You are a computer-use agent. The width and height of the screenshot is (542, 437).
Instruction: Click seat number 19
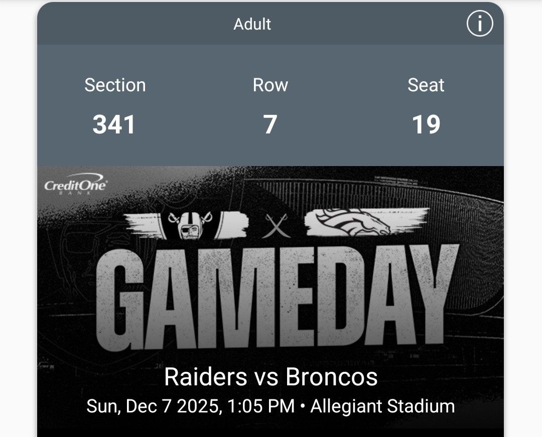[x=425, y=123]
